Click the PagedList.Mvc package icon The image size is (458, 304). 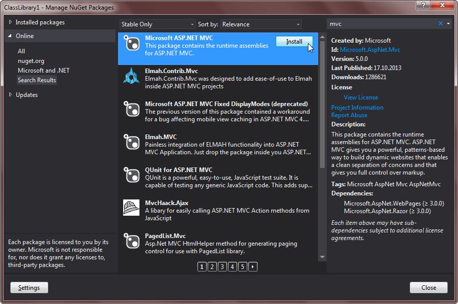pos(131,241)
